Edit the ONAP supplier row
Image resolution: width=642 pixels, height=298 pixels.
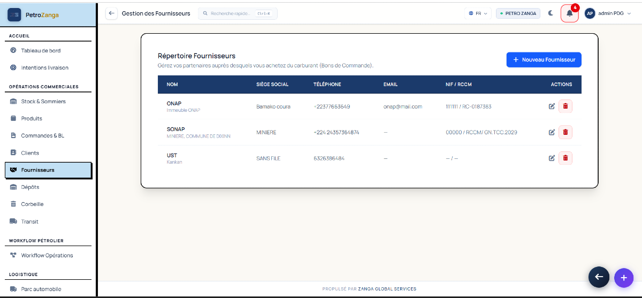[552, 106]
